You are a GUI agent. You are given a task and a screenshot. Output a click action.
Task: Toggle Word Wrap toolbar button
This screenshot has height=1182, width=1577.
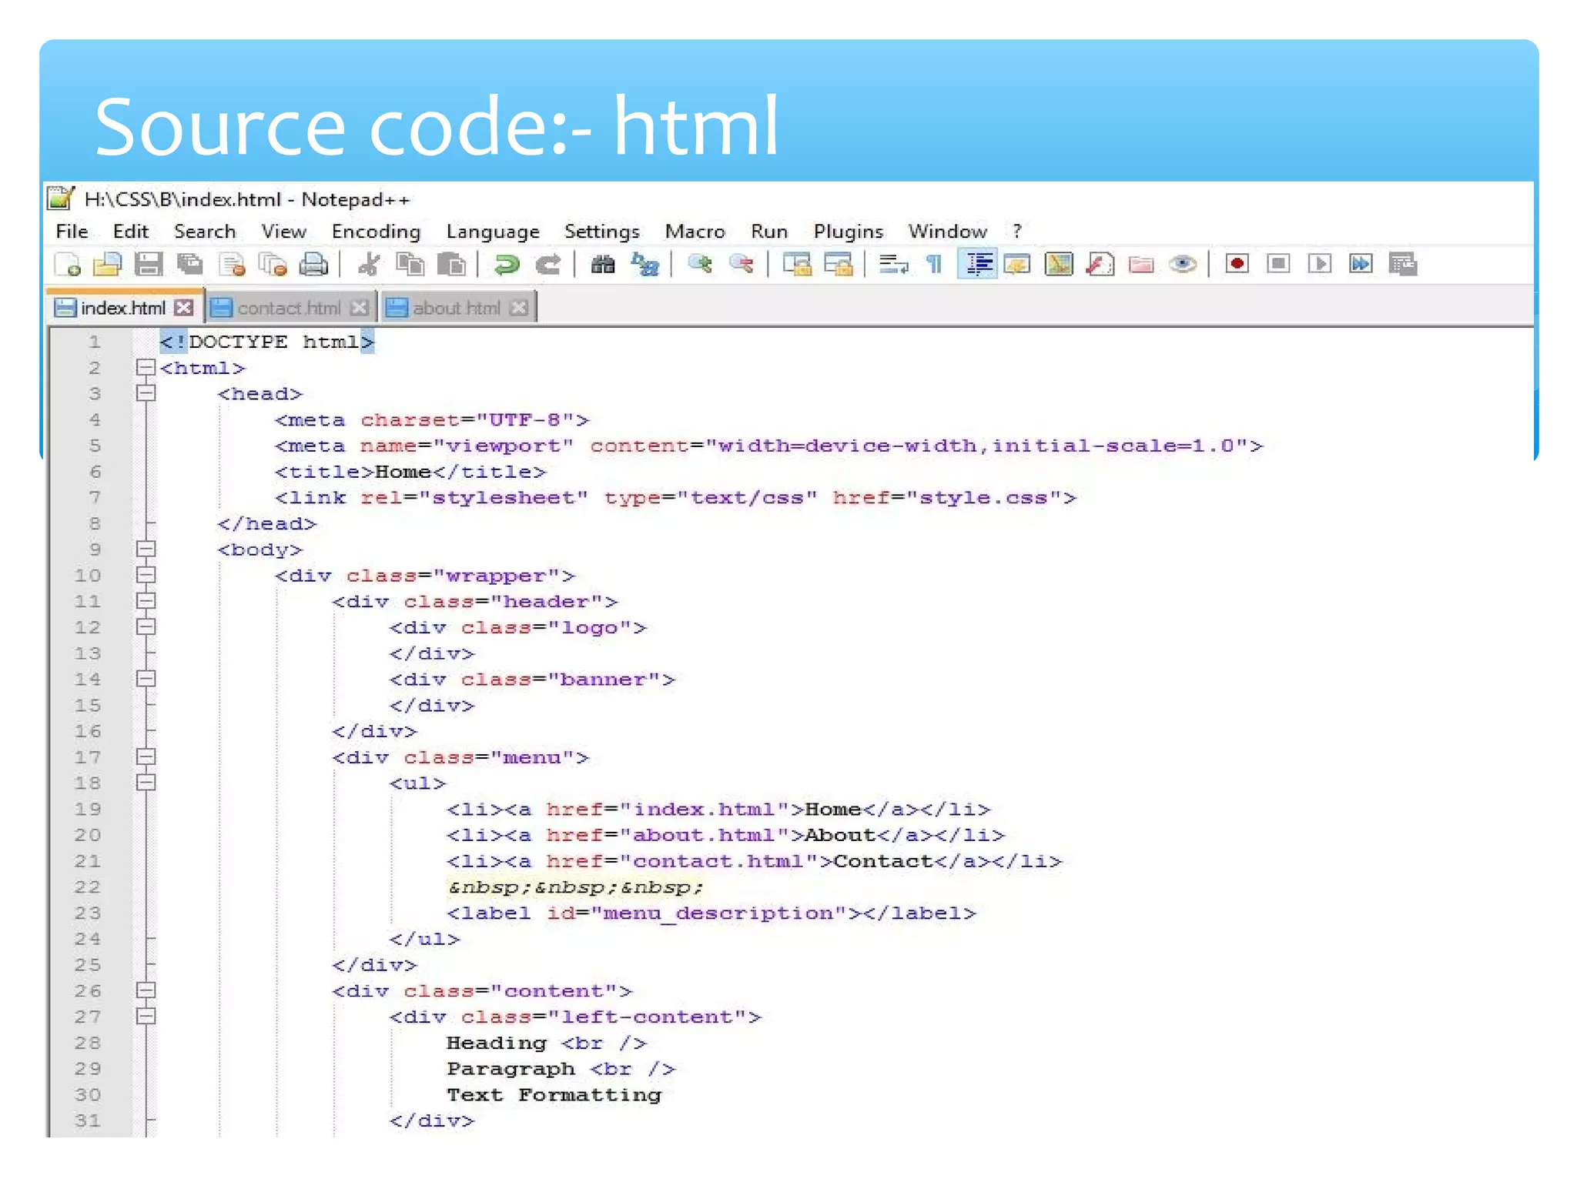(x=893, y=265)
